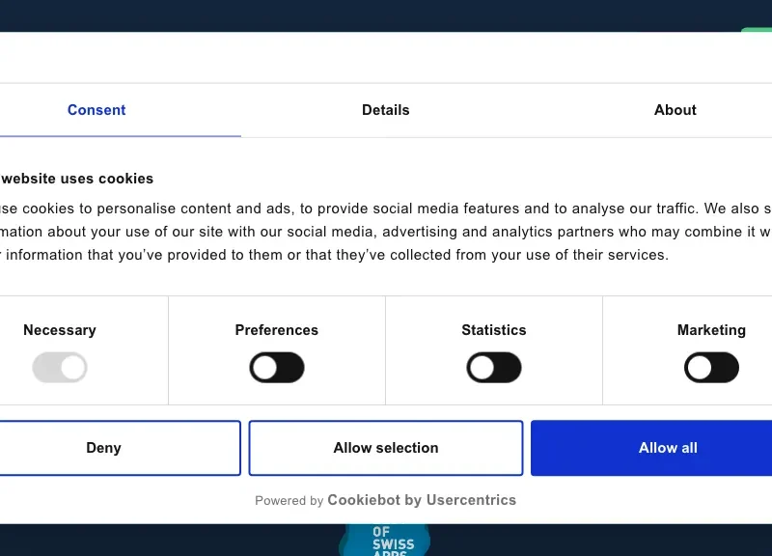The height and width of the screenshot is (556, 772).
Task: Enable the Statistics cookies switch
Action: pyautogui.click(x=494, y=368)
